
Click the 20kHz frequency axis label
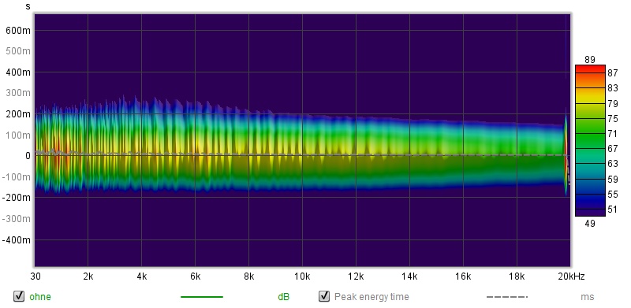click(571, 276)
